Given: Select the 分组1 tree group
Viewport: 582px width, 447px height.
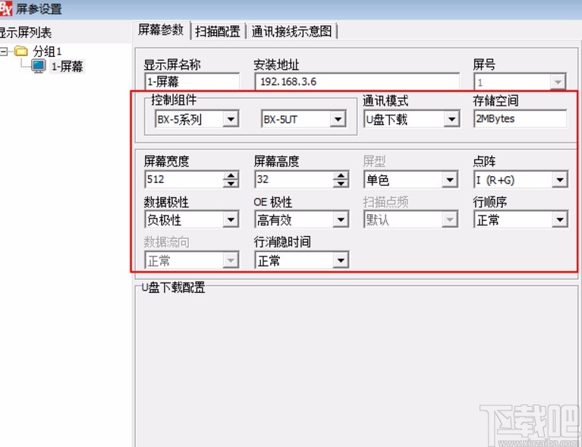Looking at the screenshot, I should pyautogui.click(x=47, y=51).
